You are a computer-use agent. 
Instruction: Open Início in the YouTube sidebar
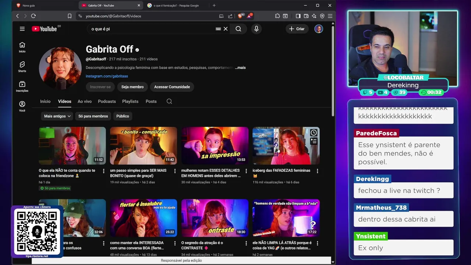click(x=22, y=47)
